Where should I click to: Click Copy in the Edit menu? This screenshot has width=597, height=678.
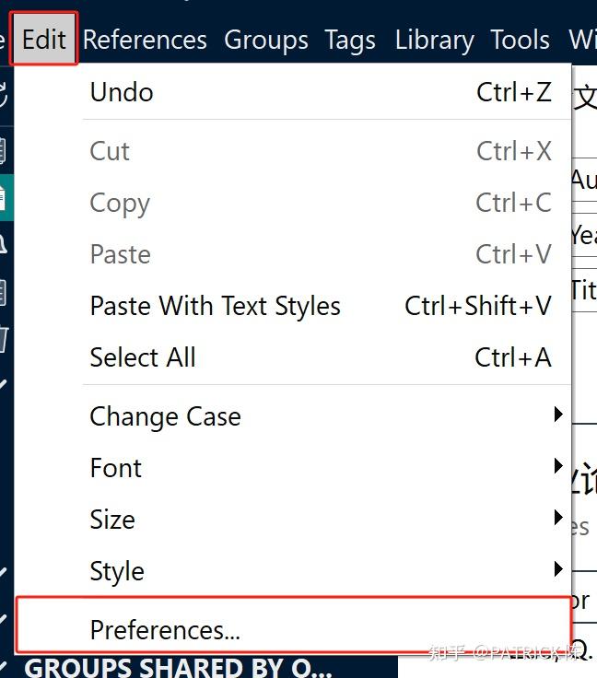pos(120,203)
